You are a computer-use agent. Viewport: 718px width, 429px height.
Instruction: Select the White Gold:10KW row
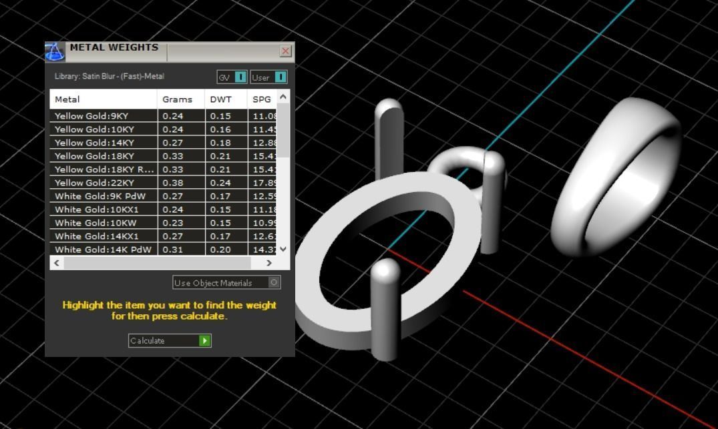pos(163,222)
